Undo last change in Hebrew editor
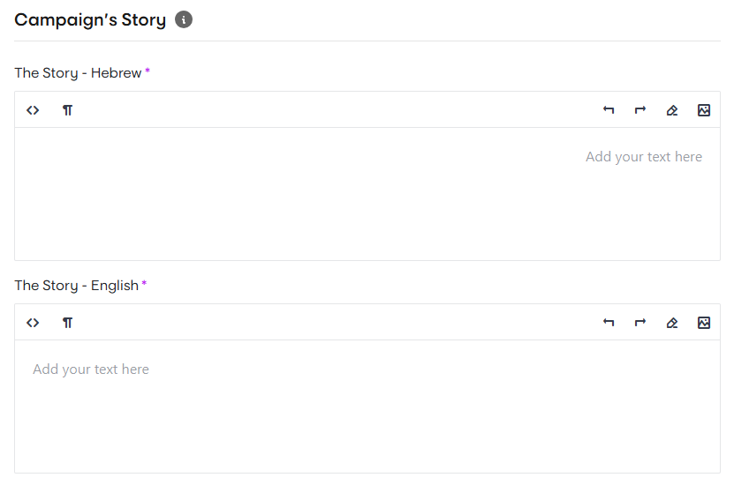Image resolution: width=734 pixels, height=485 pixels. tap(609, 110)
